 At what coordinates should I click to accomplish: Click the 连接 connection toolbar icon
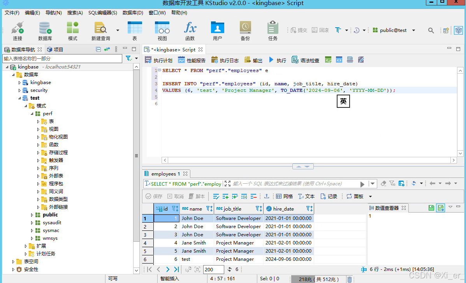coord(18,31)
